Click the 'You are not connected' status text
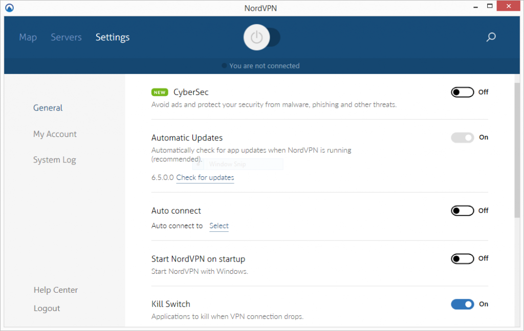524x331 pixels. pos(265,66)
